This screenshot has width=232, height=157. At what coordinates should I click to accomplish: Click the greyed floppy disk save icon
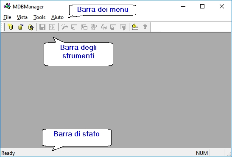(42, 27)
